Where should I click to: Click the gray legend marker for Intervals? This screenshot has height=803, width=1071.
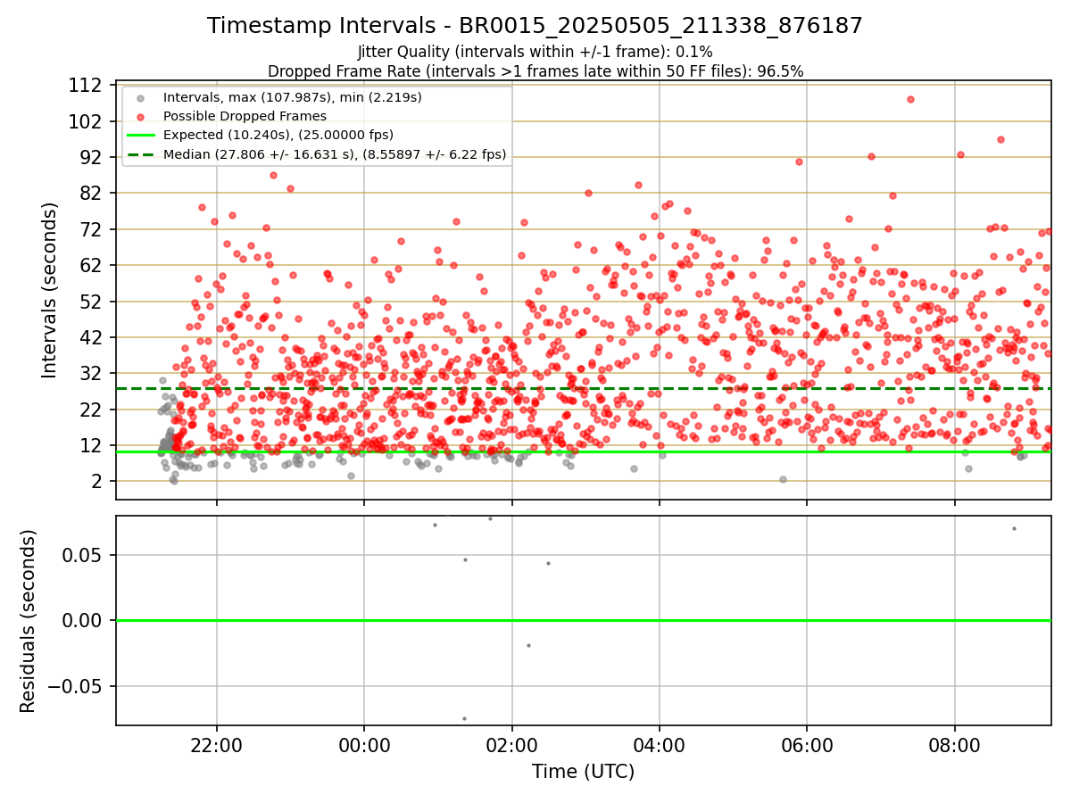pos(140,97)
